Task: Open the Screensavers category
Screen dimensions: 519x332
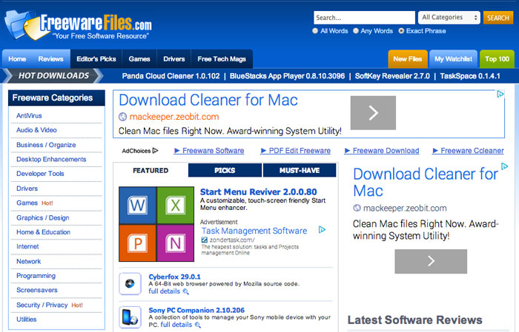Action: pos(37,290)
